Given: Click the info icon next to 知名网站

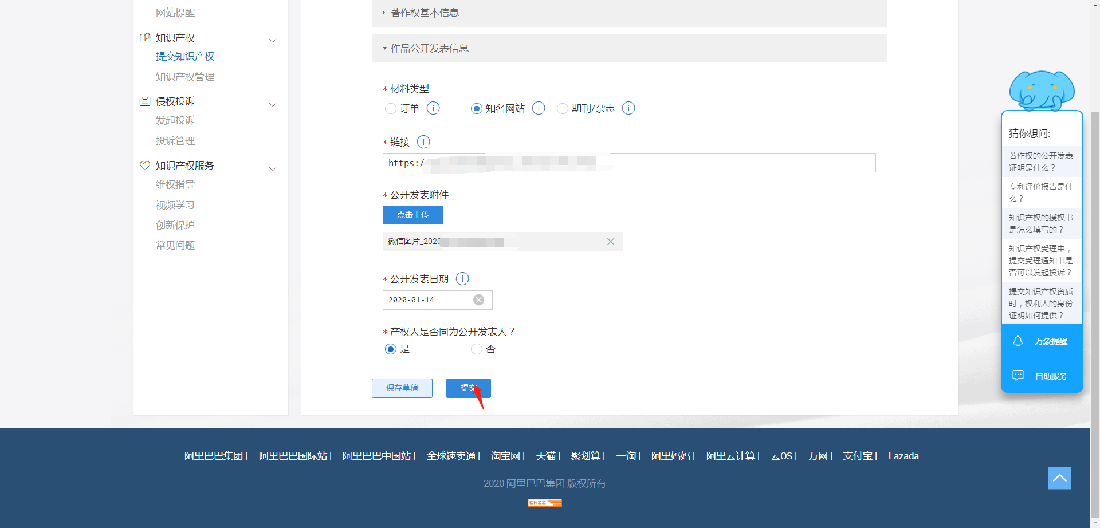Looking at the screenshot, I should 539,108.
